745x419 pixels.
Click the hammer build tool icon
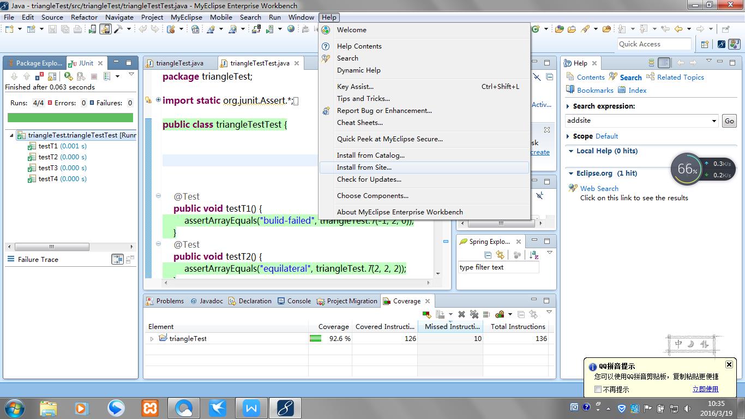click(119, 29)
